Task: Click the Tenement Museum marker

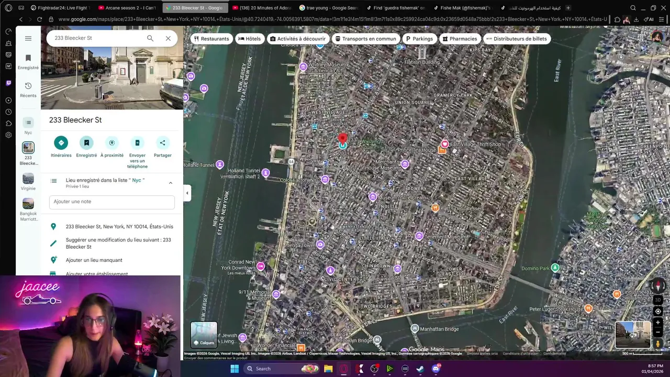Action: click(419, 237)
